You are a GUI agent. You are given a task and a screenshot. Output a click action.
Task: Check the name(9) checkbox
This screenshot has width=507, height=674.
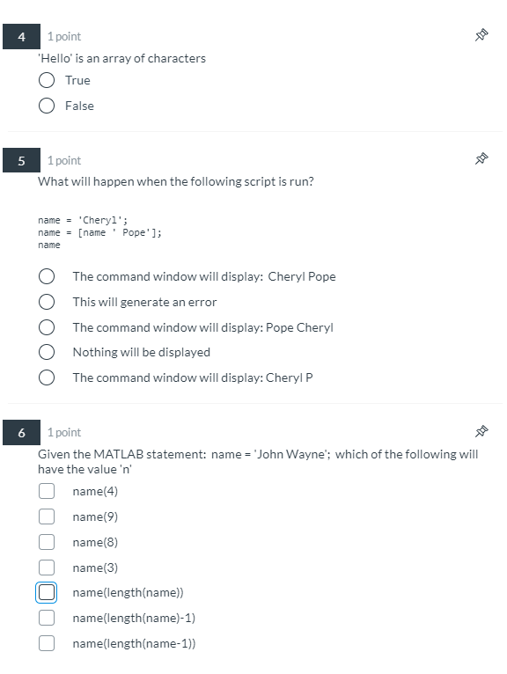[47, 516]
